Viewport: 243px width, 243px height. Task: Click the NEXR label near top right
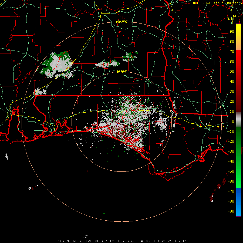237,16
